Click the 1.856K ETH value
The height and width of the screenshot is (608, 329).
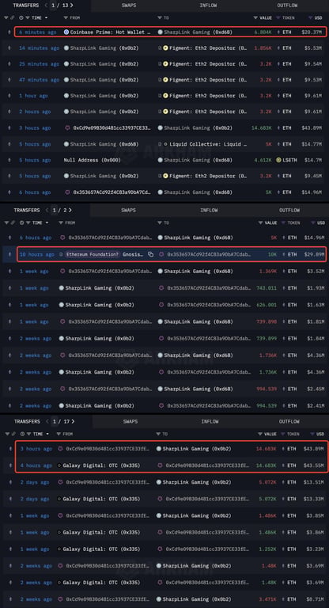pyautogui.click(x=263, y=48)
